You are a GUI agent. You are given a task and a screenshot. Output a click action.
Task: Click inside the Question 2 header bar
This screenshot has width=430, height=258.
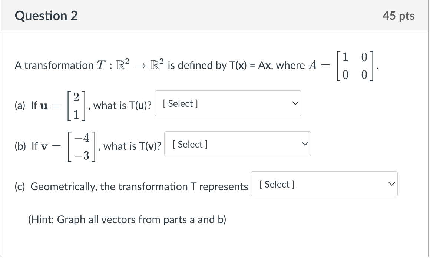pos(214,15)
